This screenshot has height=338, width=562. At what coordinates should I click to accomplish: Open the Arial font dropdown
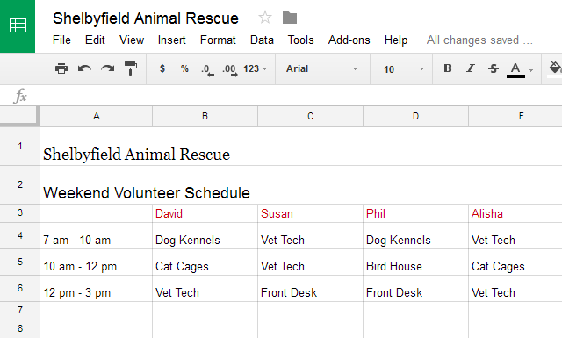coord(322,68)
